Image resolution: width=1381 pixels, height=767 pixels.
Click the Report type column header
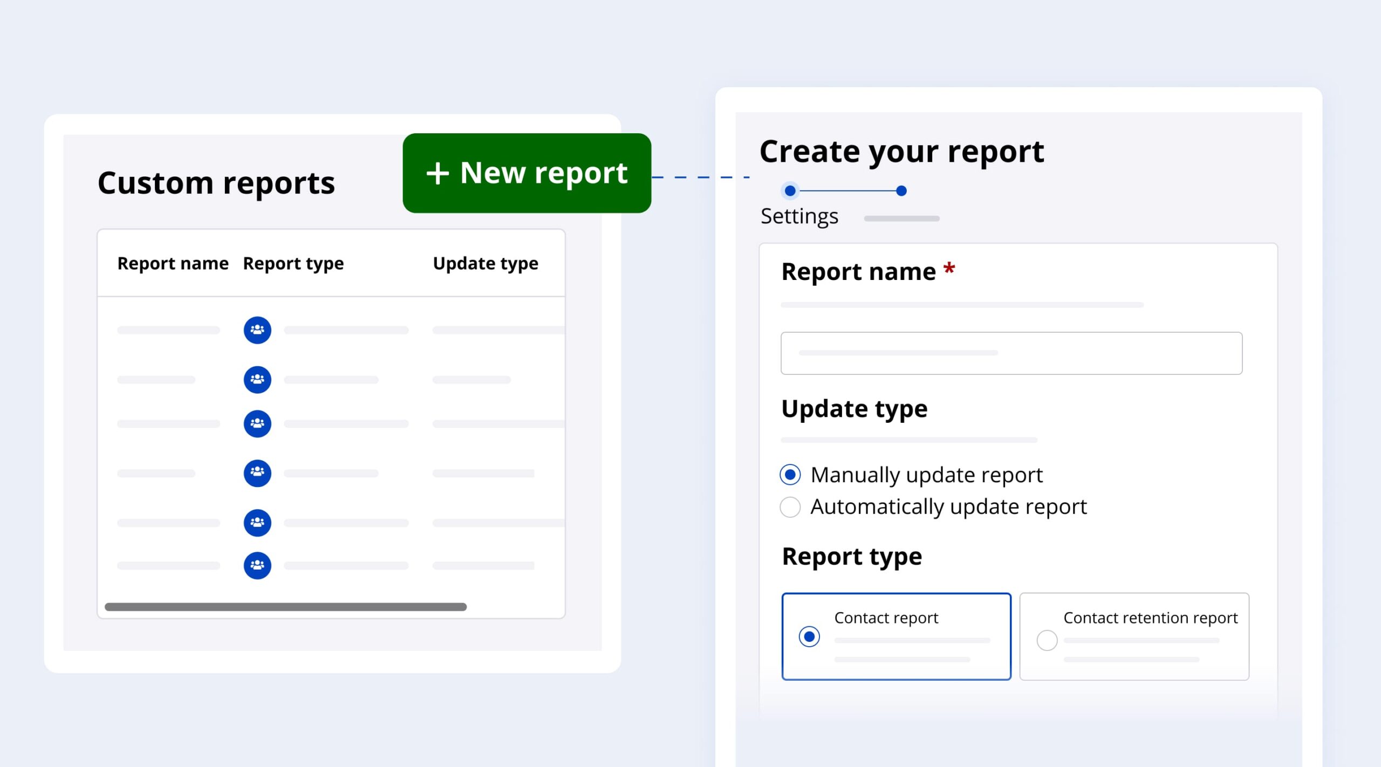coord(293,263)
